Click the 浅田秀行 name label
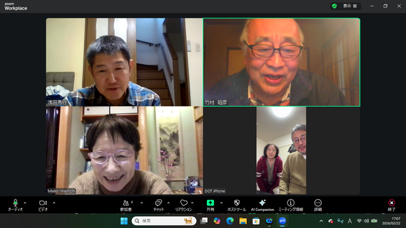Image resolution: width=406 pixels, height=228 pixels. pos(57,103)
